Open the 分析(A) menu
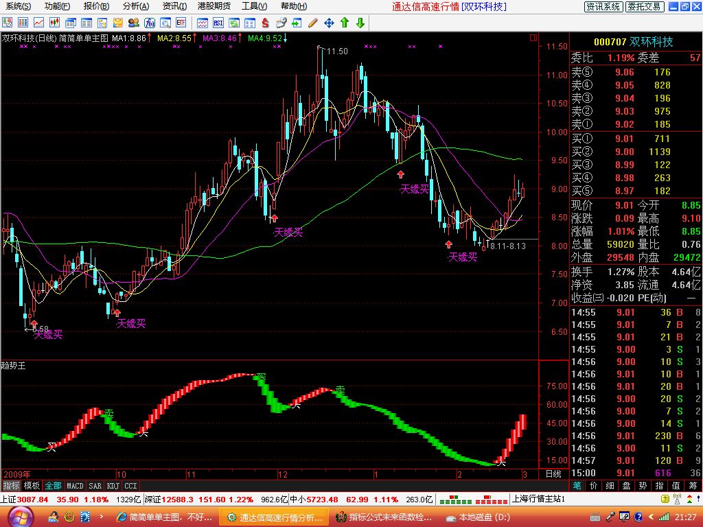The width and height of the screenshot is (703, 527). [x=136, y=6]
